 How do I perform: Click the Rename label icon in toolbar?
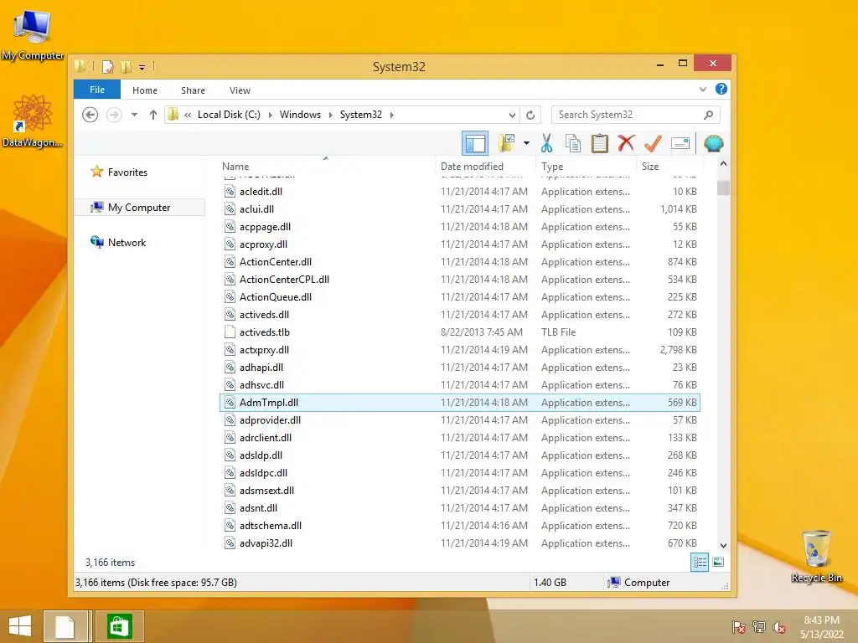tap(680, 144)
